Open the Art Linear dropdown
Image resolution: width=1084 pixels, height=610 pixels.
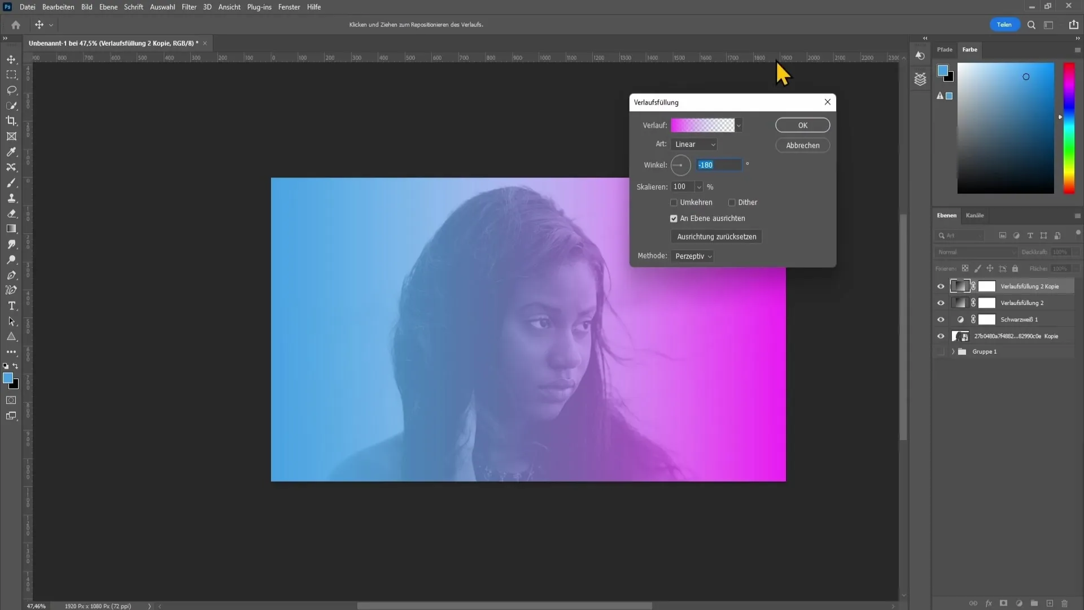point(694,145)
